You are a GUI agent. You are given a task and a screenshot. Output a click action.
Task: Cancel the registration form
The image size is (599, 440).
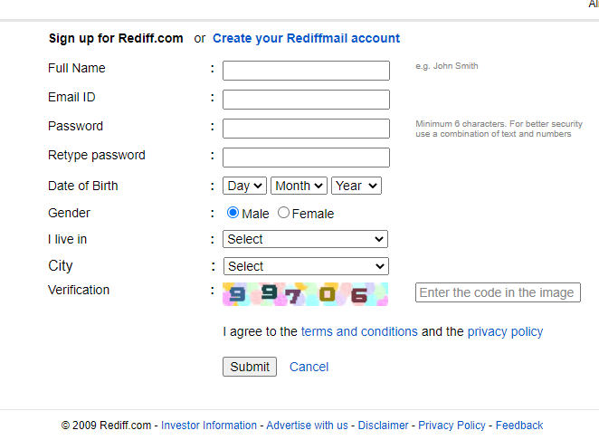[x=309, y=367]
